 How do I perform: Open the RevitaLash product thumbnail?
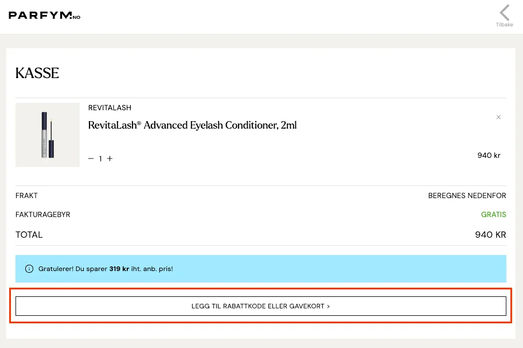[48, 135]
